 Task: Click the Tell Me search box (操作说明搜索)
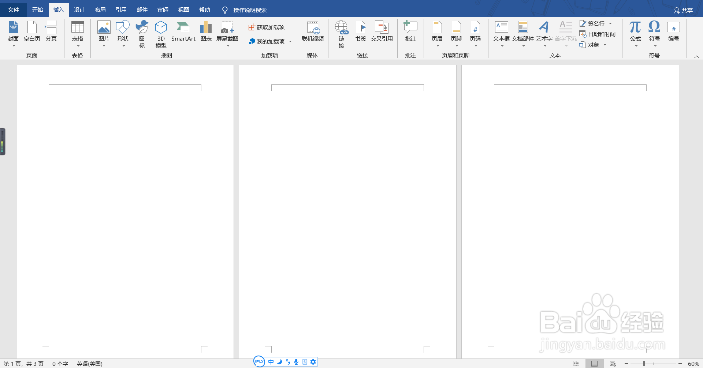tap(250, 10)
